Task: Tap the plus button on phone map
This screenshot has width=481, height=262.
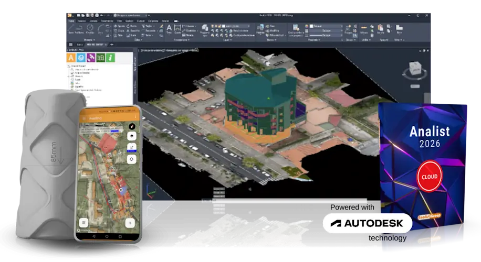Action: click(130, 223)
